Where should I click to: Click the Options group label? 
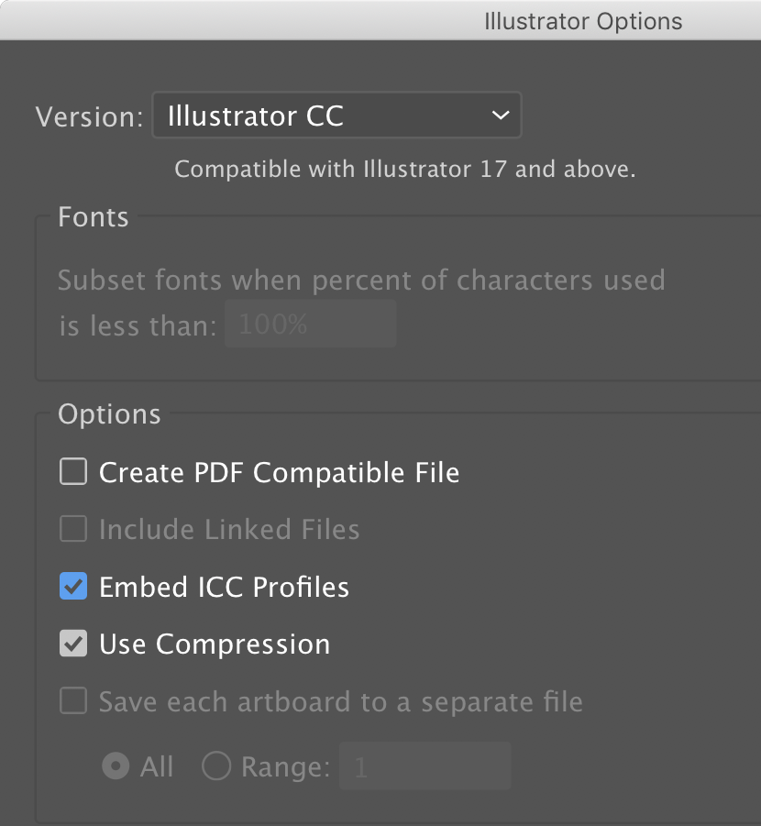[x=108, y=413]
